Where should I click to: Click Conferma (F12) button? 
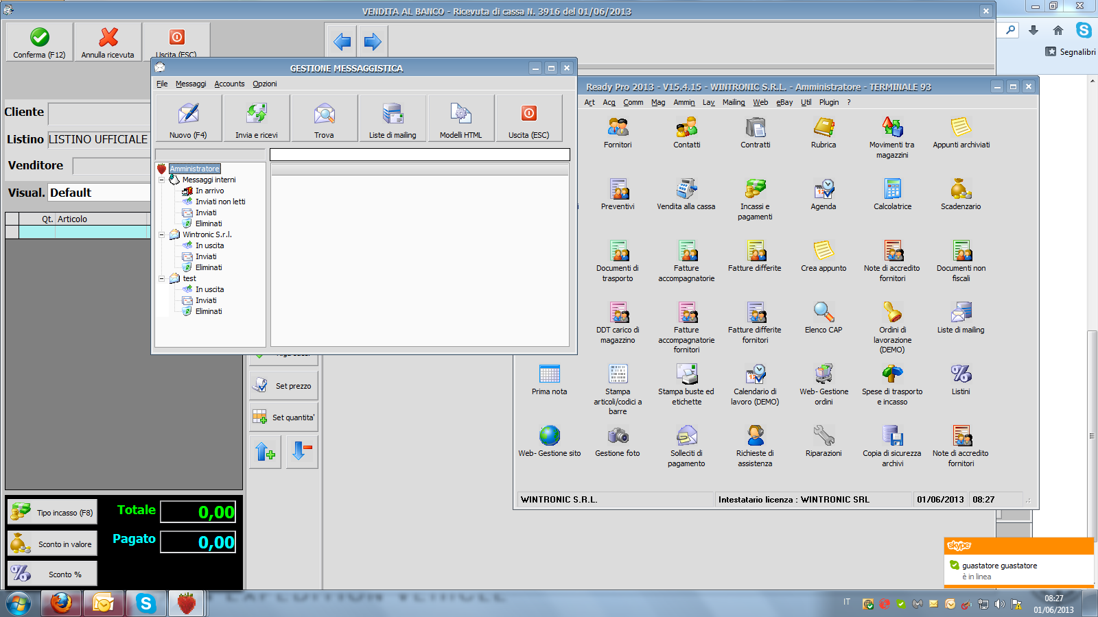coord(39,42)
